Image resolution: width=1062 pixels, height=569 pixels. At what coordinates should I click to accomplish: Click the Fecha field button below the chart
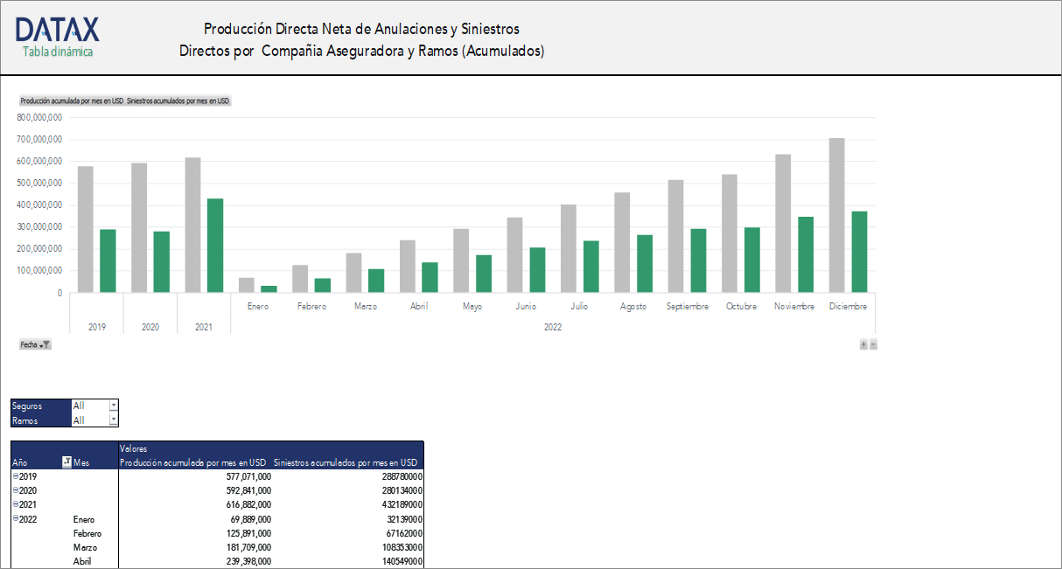[x=29, y=343]
